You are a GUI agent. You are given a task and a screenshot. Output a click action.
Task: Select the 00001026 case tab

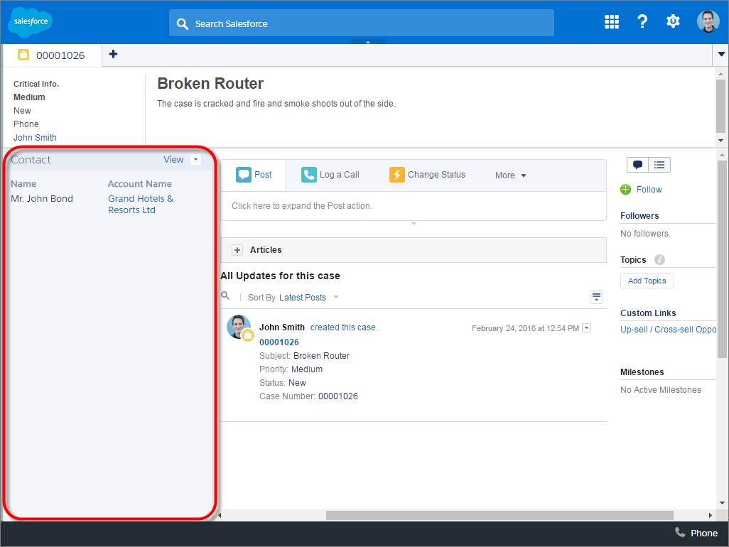coord(52,55)
